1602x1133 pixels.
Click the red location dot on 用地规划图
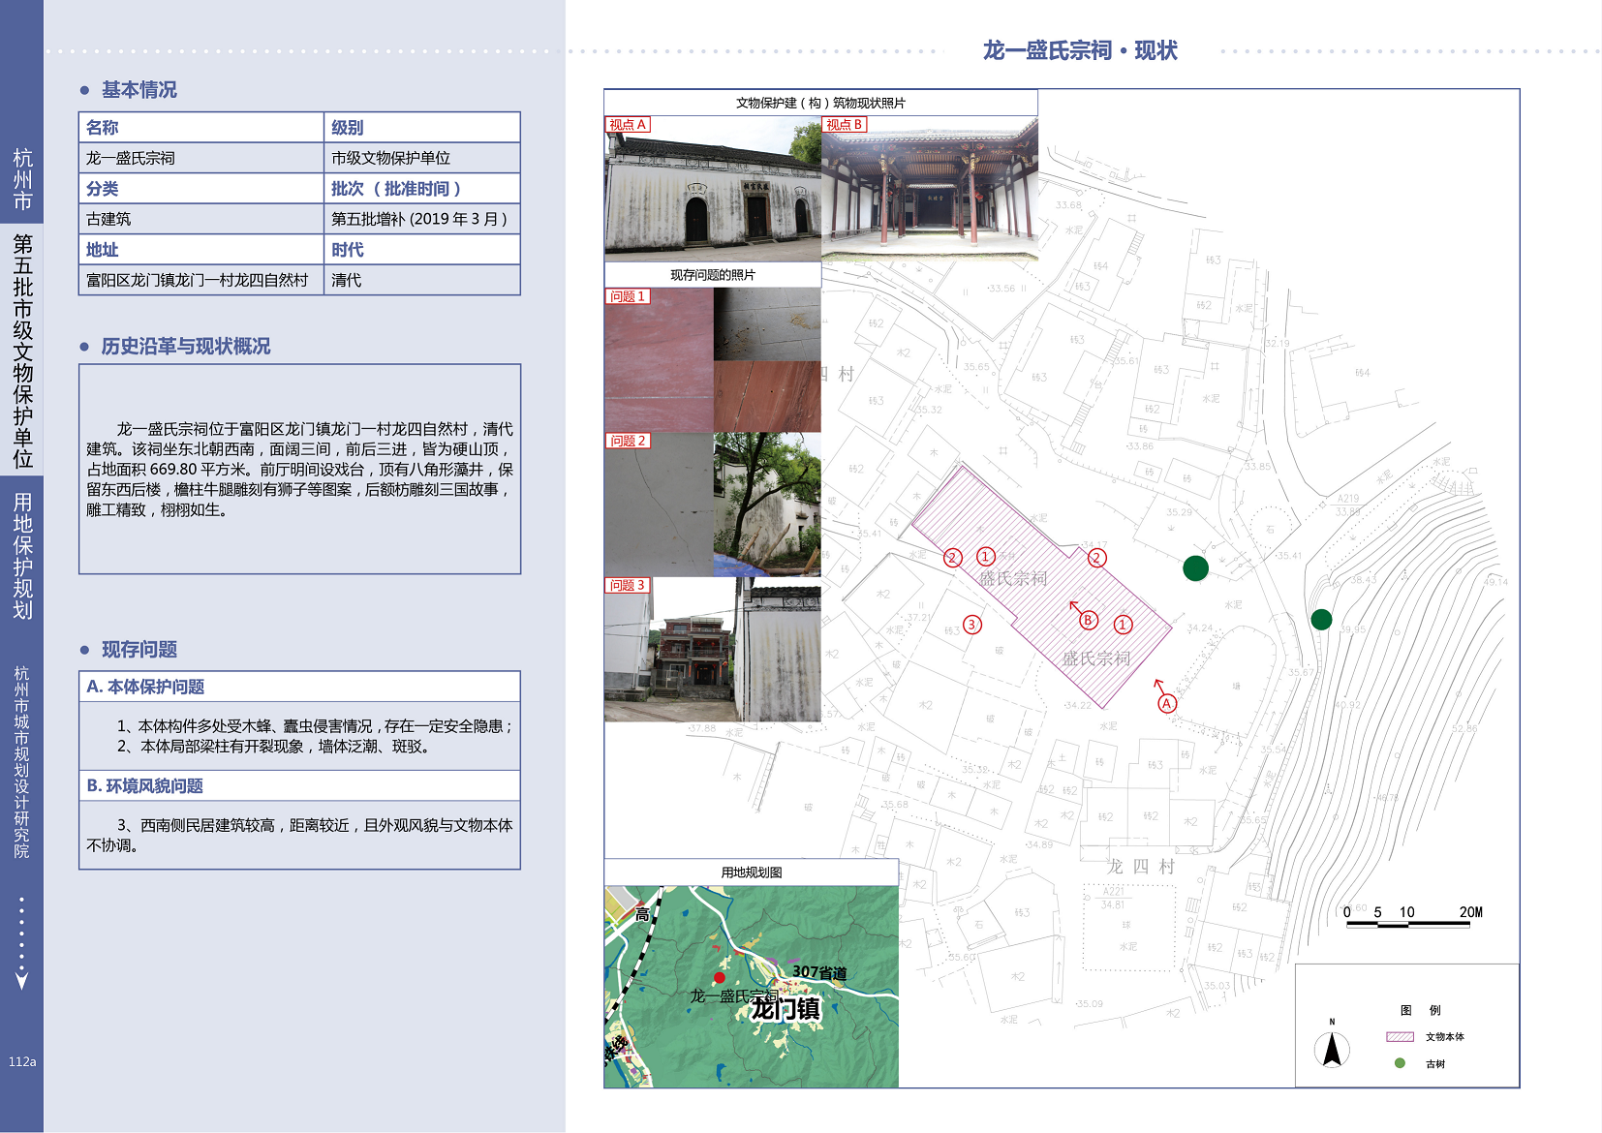click(x=719, y=978)
